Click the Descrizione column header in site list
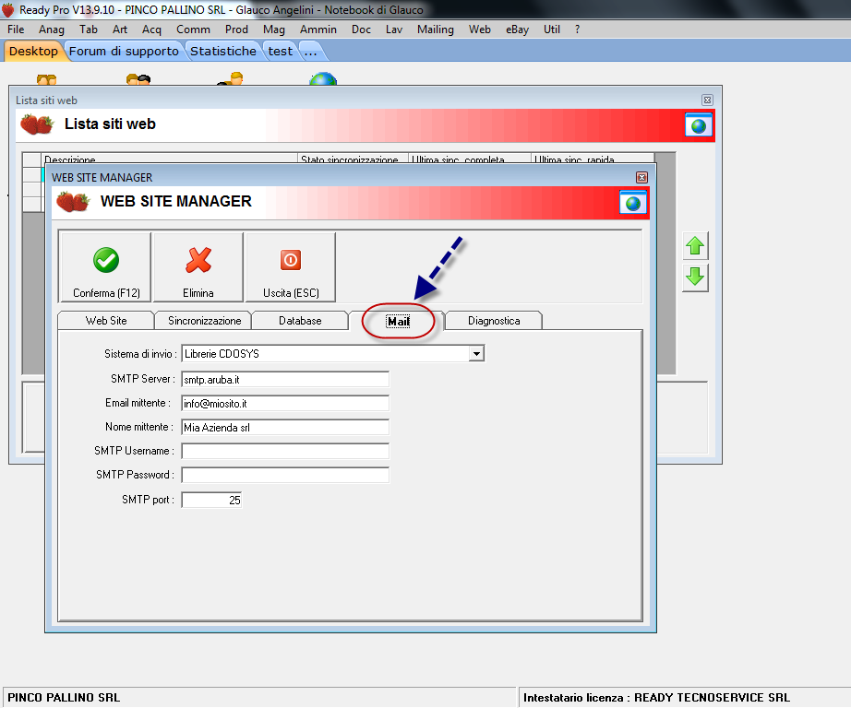851x708 pixels. click(170, 159)
